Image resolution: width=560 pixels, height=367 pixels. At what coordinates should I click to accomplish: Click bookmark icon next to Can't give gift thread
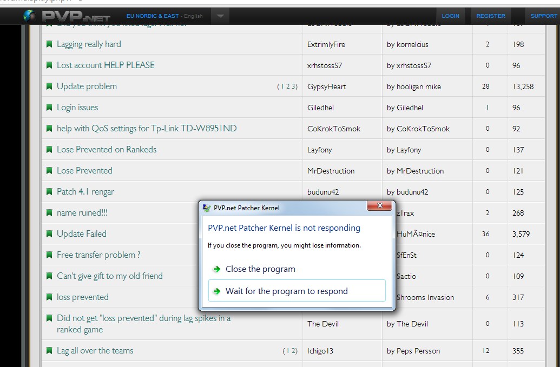(49, 276)
